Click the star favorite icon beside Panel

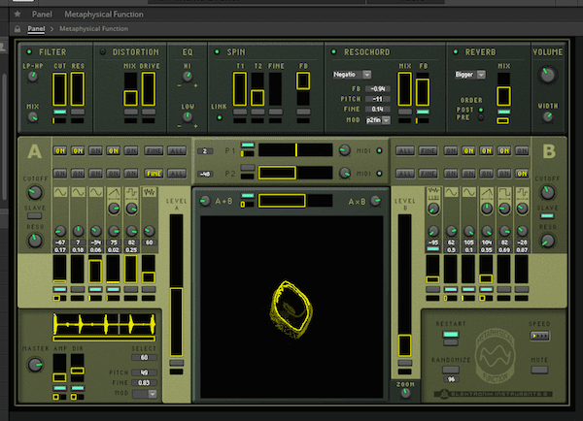17,15
